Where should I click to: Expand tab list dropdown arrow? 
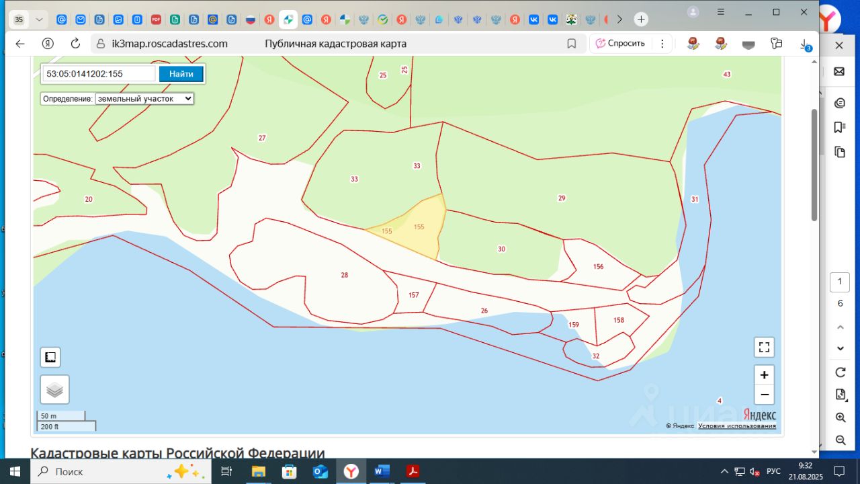point(40,19)
